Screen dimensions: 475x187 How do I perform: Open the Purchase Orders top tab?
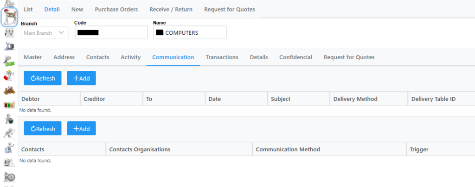click(x=116, y=9)
